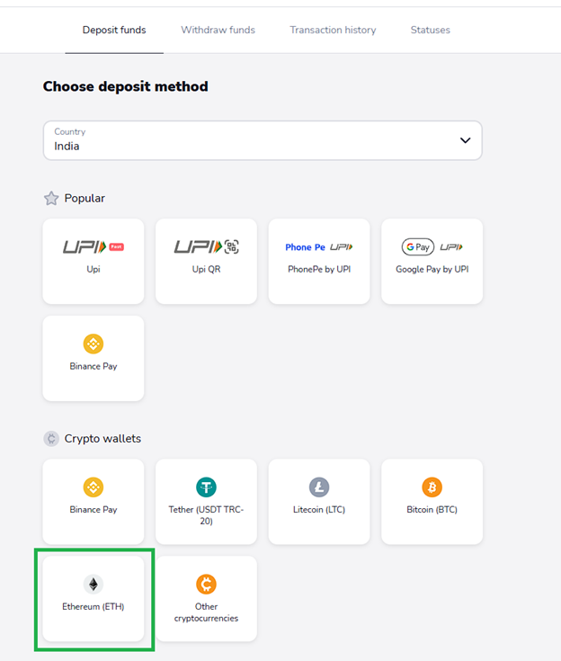Select the Deposit funds tab
The height and width of the screenshot is (661, 561).
114,30
